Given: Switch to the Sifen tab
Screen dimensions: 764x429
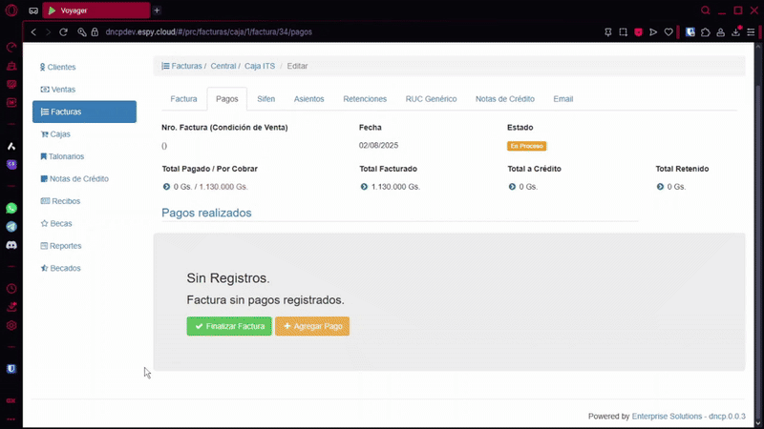Looking at the screenshot, I should [x=265, y=99].
